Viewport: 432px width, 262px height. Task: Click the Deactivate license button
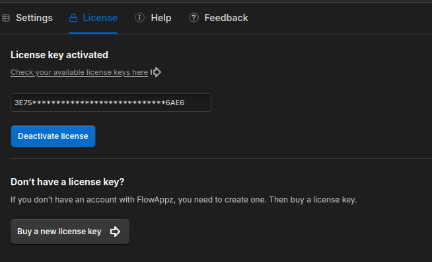(x=53, y=136)
